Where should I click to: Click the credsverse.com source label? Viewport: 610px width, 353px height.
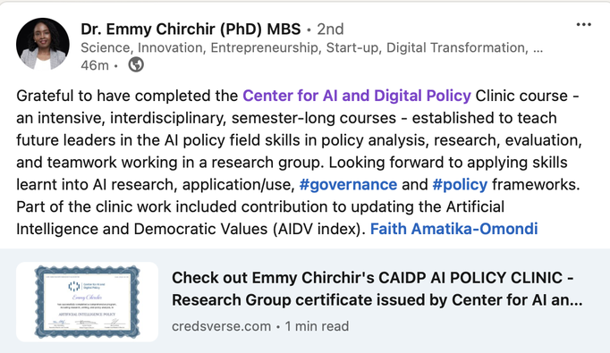[221, 326]
